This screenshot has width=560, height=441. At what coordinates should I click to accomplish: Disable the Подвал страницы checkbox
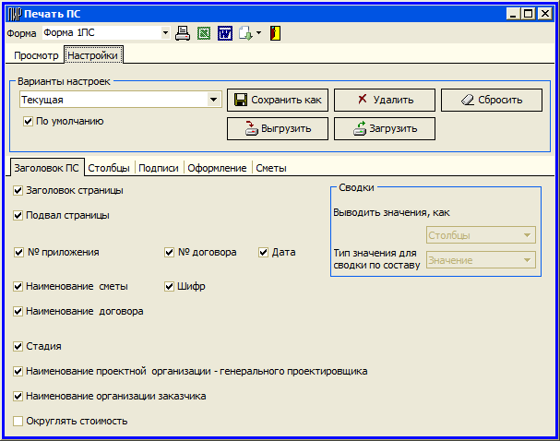coord(18,216)
